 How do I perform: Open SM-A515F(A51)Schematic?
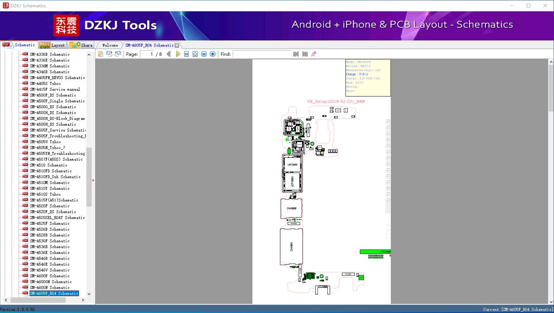click(x=54, y=200)
